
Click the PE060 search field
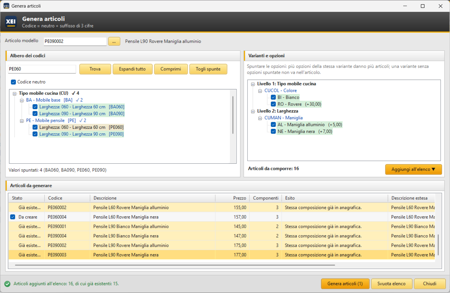click(42, 69)
